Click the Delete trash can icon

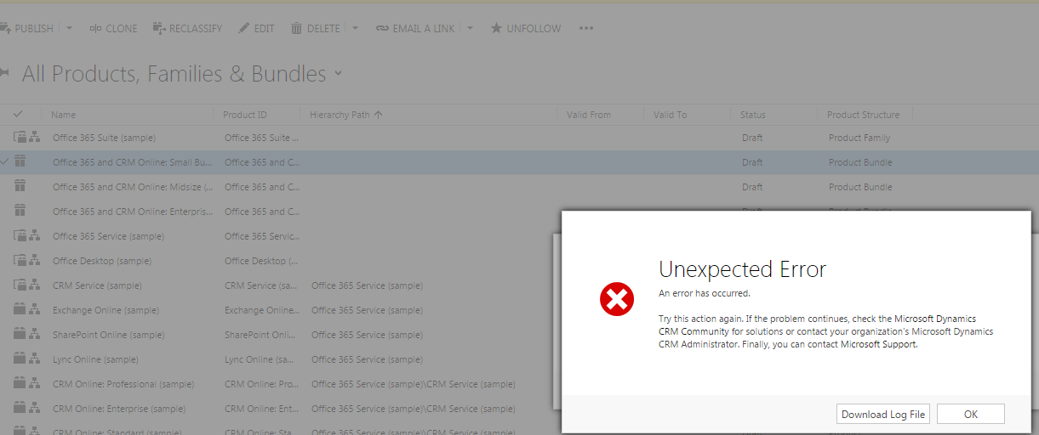(297, 29)
